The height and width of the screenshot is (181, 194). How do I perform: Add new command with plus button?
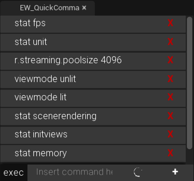(x=175, y=172)
